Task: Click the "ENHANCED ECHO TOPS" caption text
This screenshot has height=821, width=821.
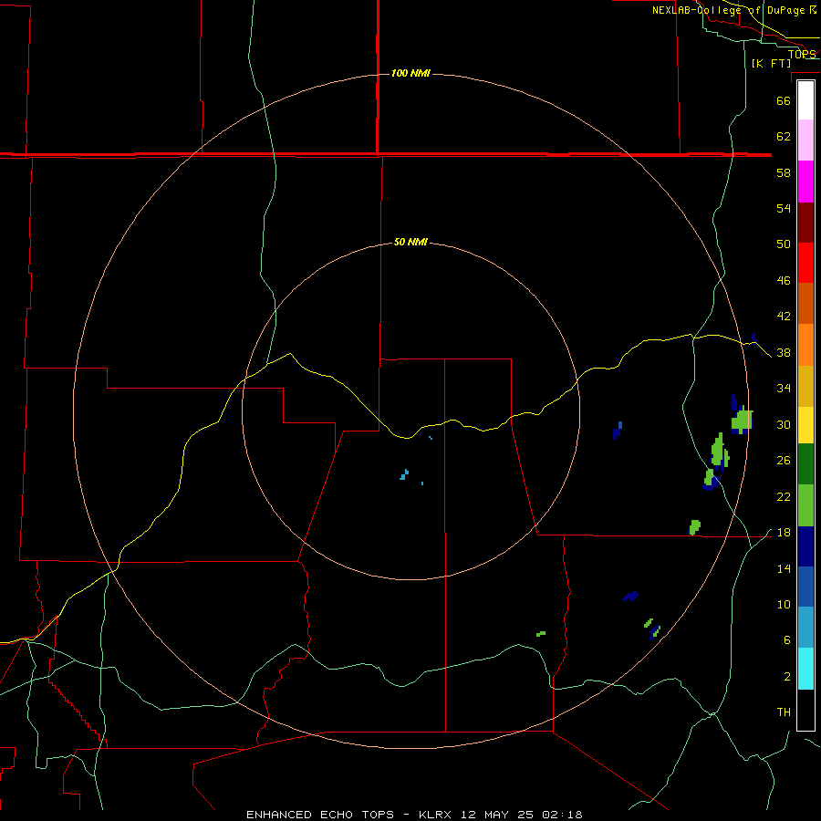Action: point(320,815)
